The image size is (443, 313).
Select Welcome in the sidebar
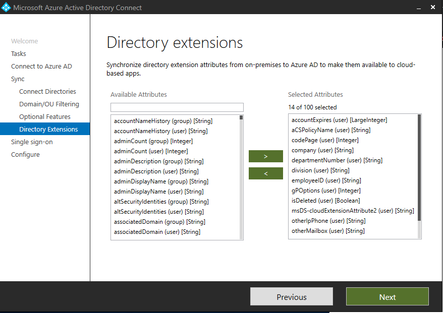[23, 41]
